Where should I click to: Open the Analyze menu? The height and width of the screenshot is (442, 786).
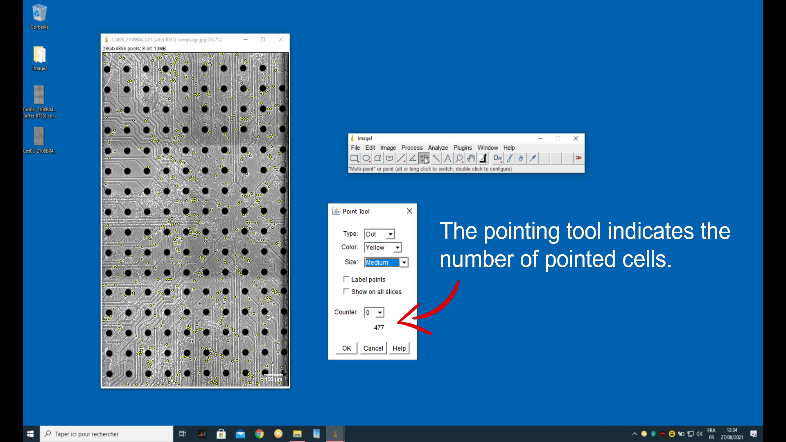(438, 148)
